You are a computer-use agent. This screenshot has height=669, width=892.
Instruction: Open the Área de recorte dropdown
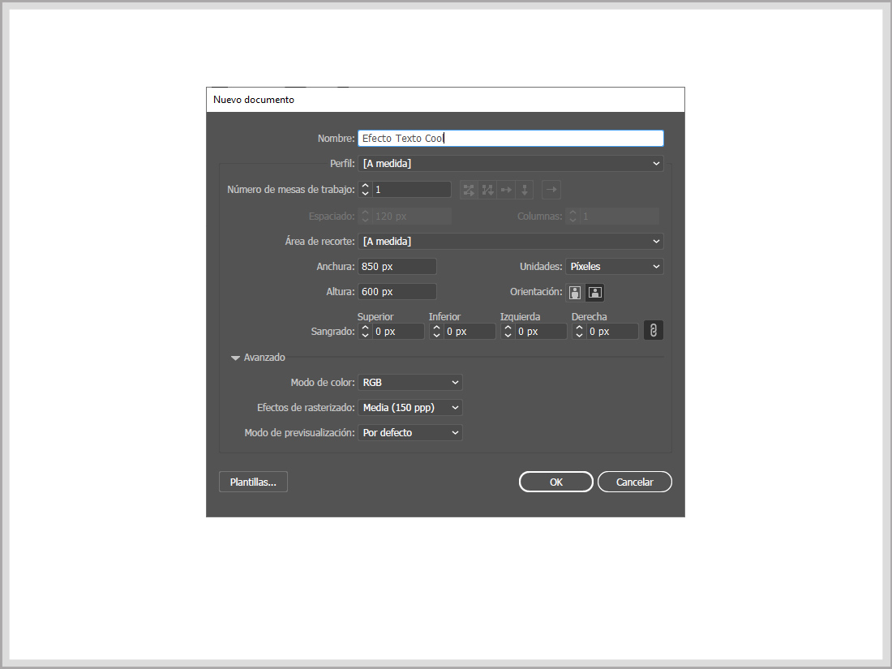(x=510, y=241)
